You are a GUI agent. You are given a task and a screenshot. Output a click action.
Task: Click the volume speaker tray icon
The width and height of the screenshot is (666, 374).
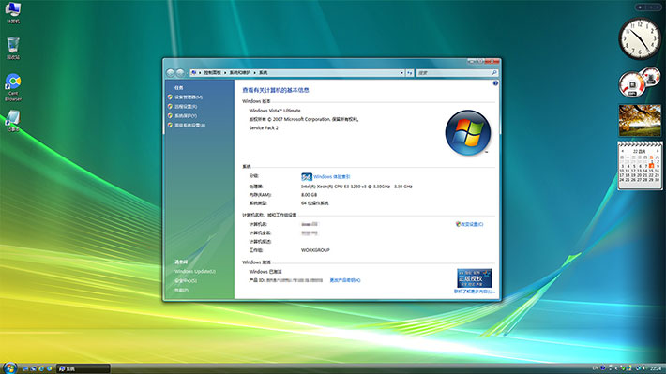pyautogui.click(x=643, y=368)
